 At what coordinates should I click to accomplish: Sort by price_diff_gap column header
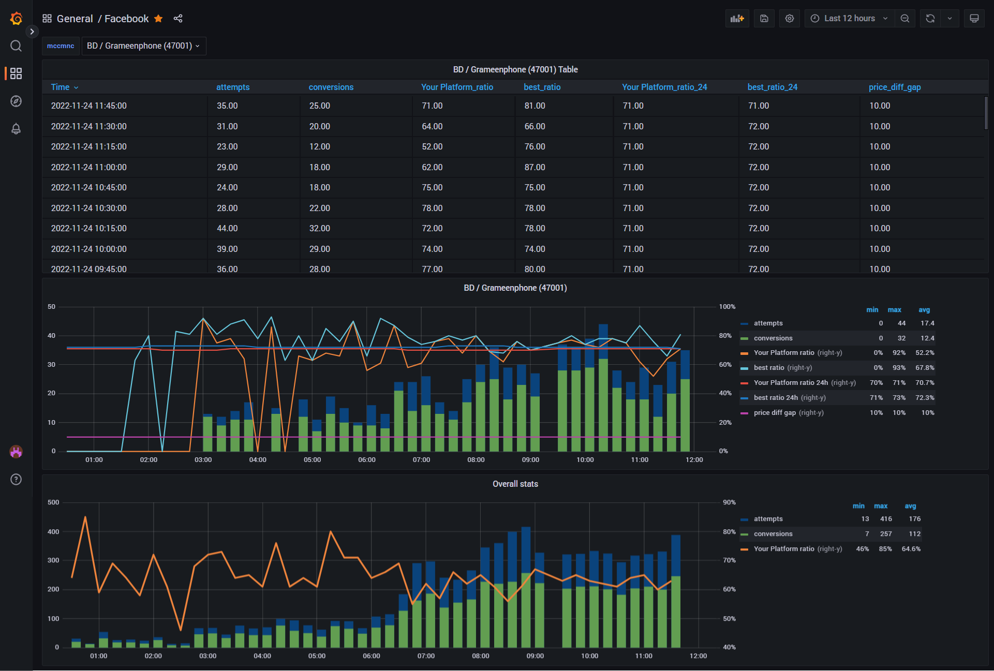coord(895,87)
